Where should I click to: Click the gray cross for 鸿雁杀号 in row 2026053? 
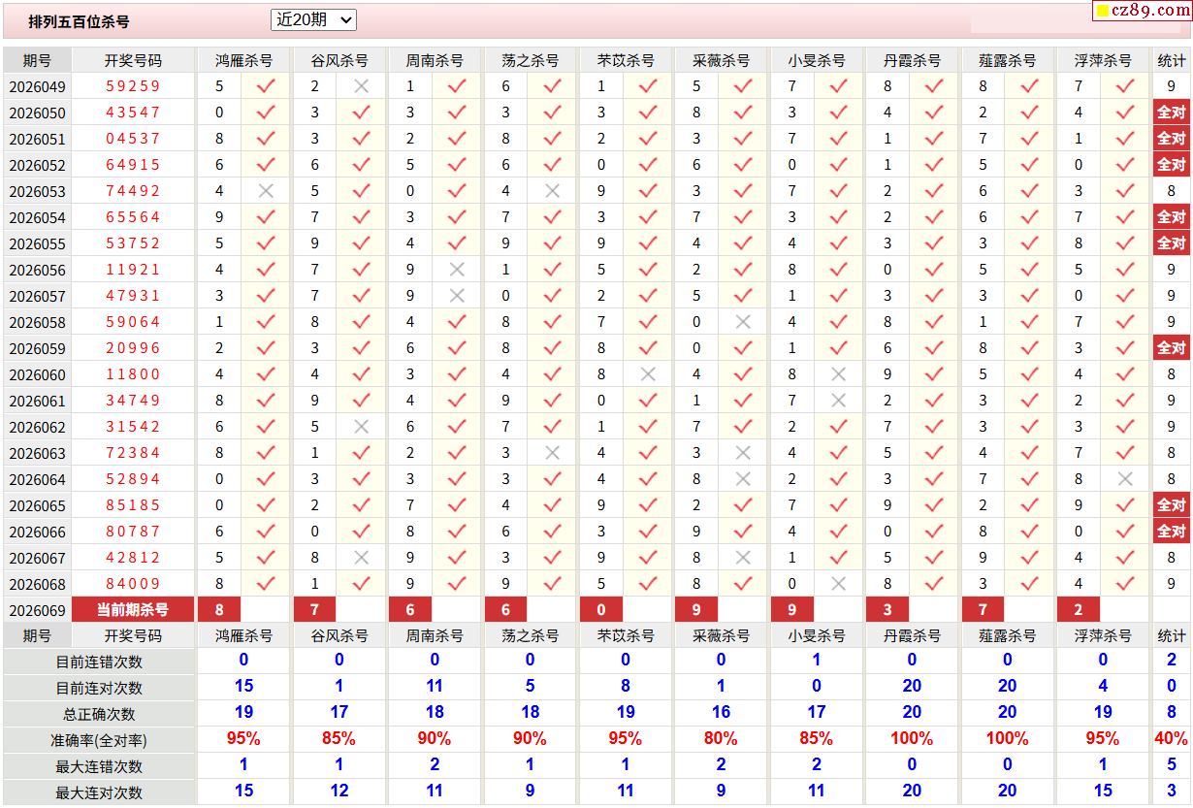[266, 191]
